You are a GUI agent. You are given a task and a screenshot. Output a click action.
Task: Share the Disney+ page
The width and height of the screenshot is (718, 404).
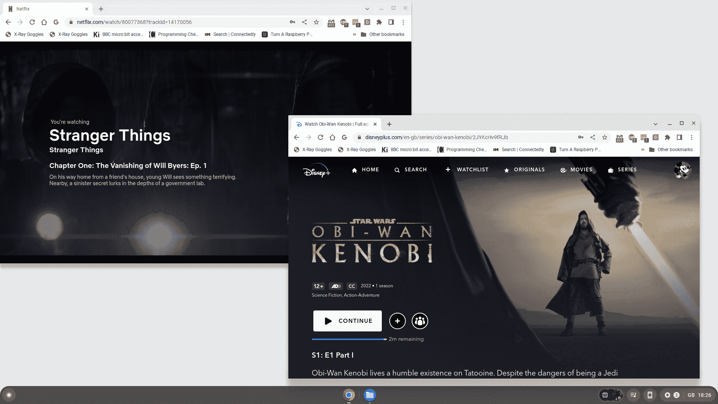pyautogui.click(x=593, y=137)
